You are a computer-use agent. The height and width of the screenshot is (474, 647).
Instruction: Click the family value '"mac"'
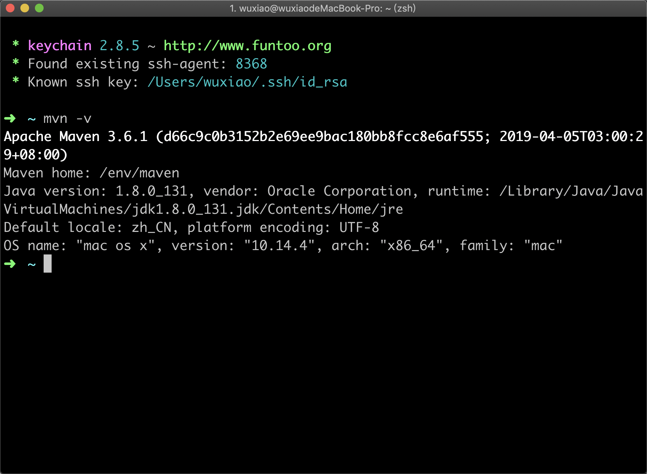click(x=543, y=246)
